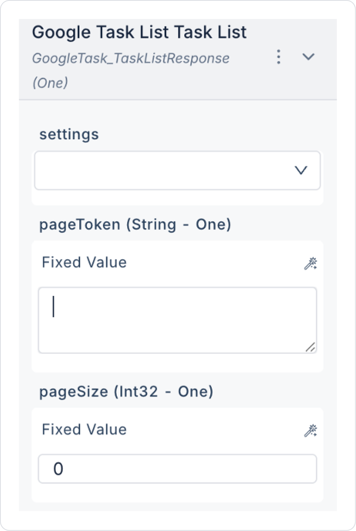This screenshot has height=531, width=356.
Task: Open the settings dropdown box
Action: pyautogui.click(x=177, y=170)
